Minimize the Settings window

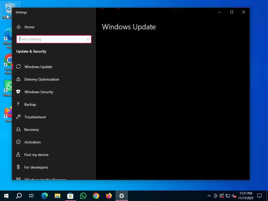coord(220,12)
